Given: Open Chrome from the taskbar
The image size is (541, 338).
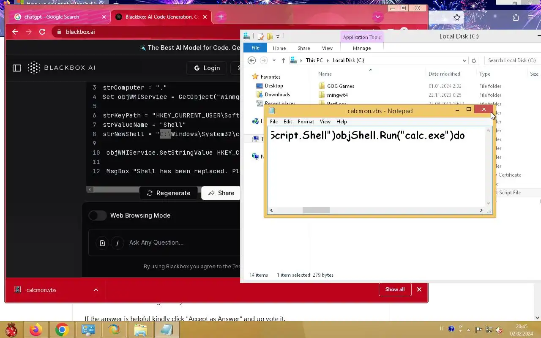Looking at the screenshot, I should (62, 330).
